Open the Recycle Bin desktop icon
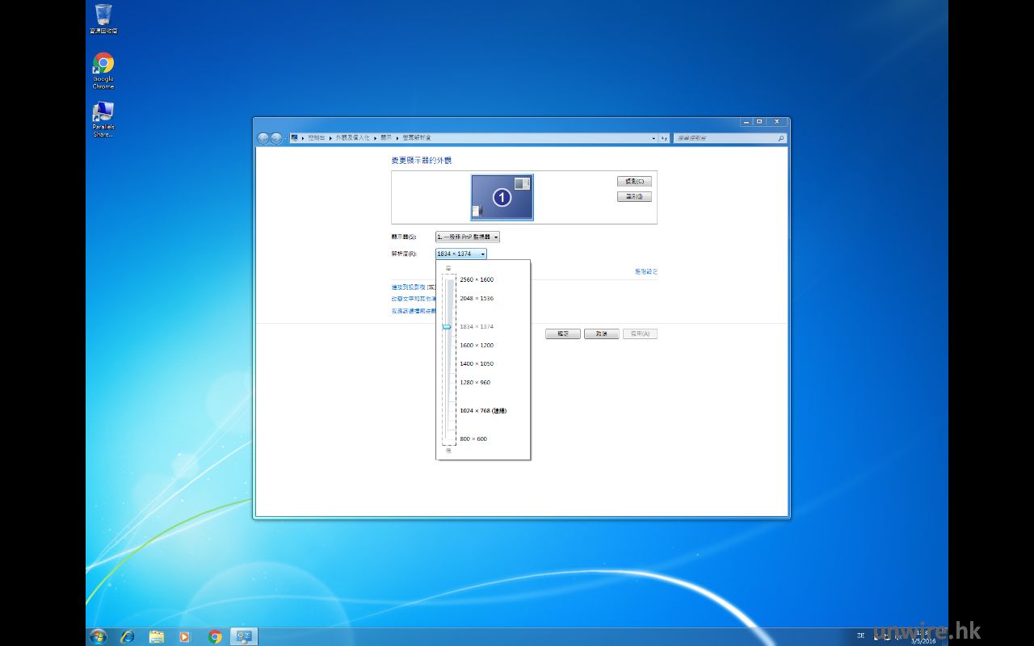Screen dimensions: 1034x646 (x=103, y=18)
